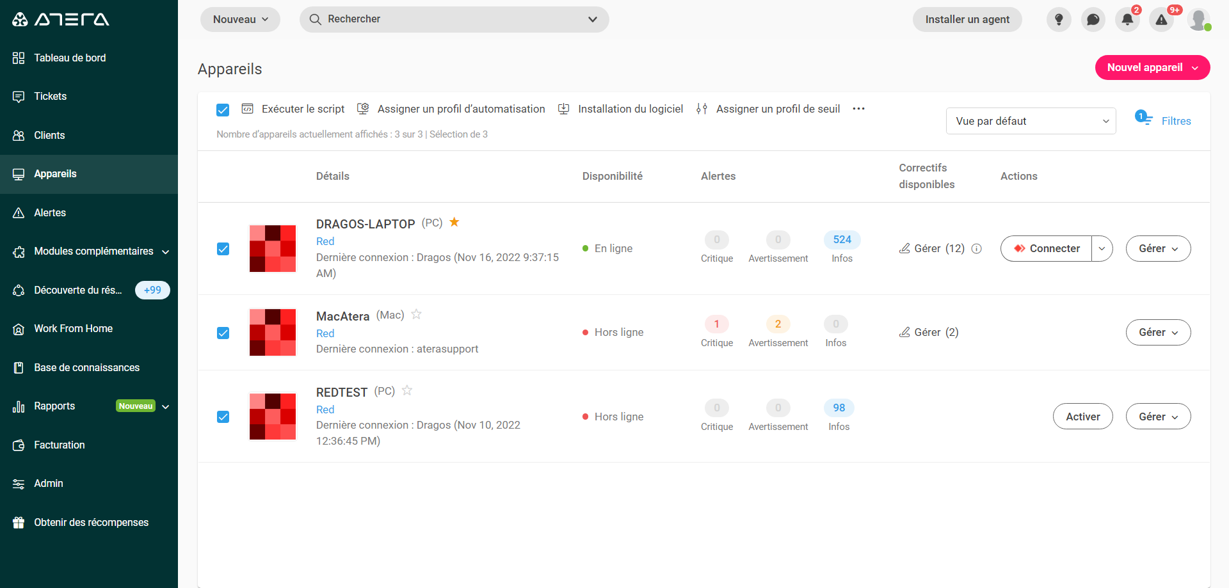Click MacAtera's 1 Critique badge
Screen dimensions: 1229x588
[716, 324]
